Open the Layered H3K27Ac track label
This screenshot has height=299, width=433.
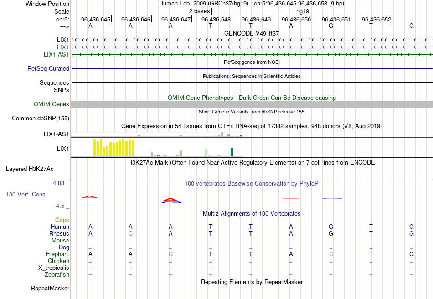coord(30,169)
